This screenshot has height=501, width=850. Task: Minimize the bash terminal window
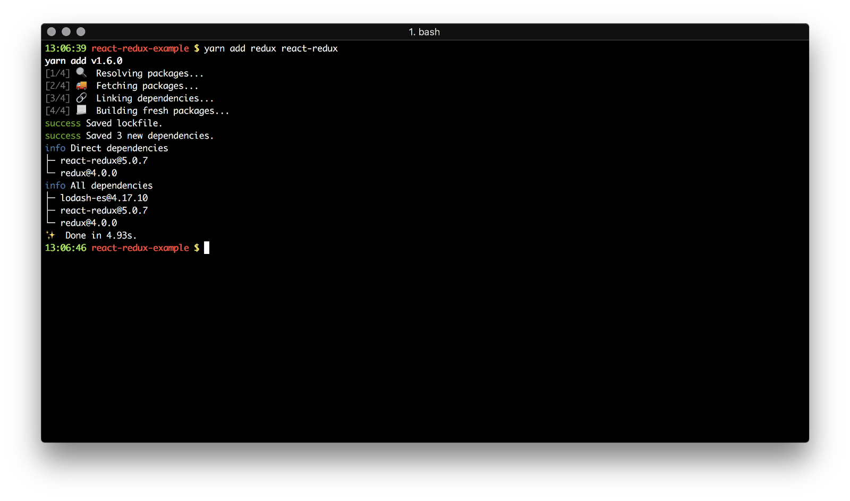66,32
